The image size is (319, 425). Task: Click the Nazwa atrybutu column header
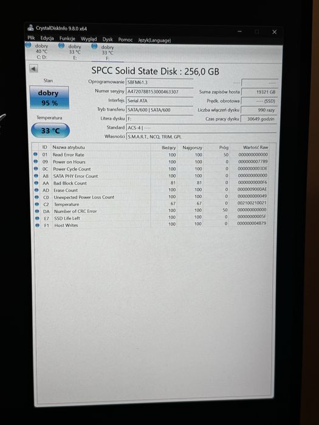pos(100,147)
